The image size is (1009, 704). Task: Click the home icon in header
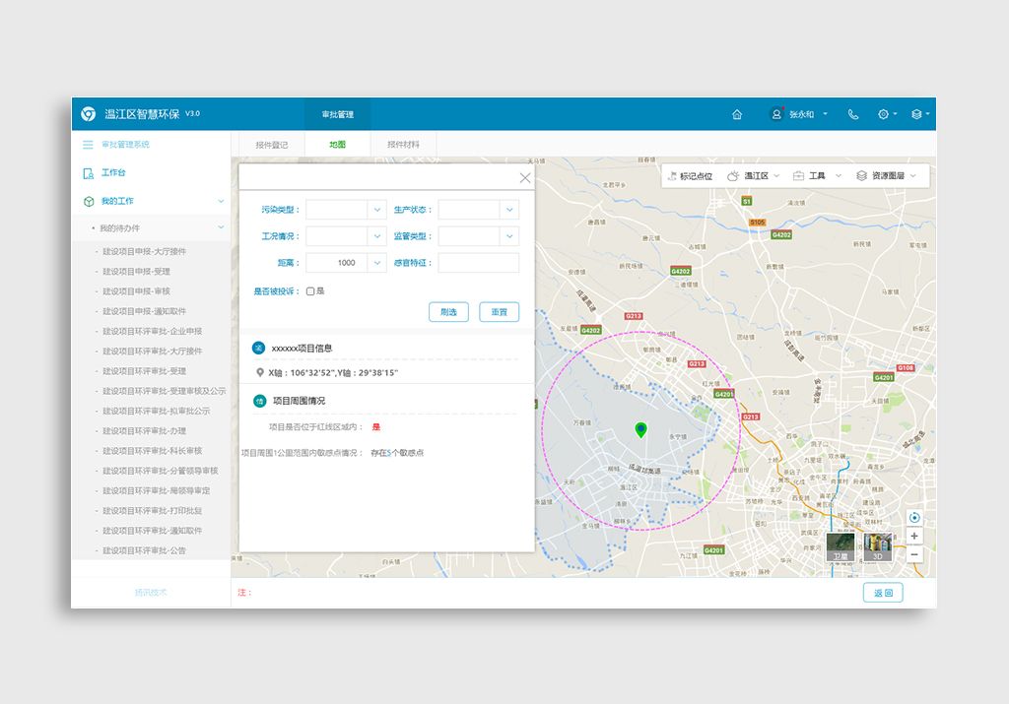(737, 114)
